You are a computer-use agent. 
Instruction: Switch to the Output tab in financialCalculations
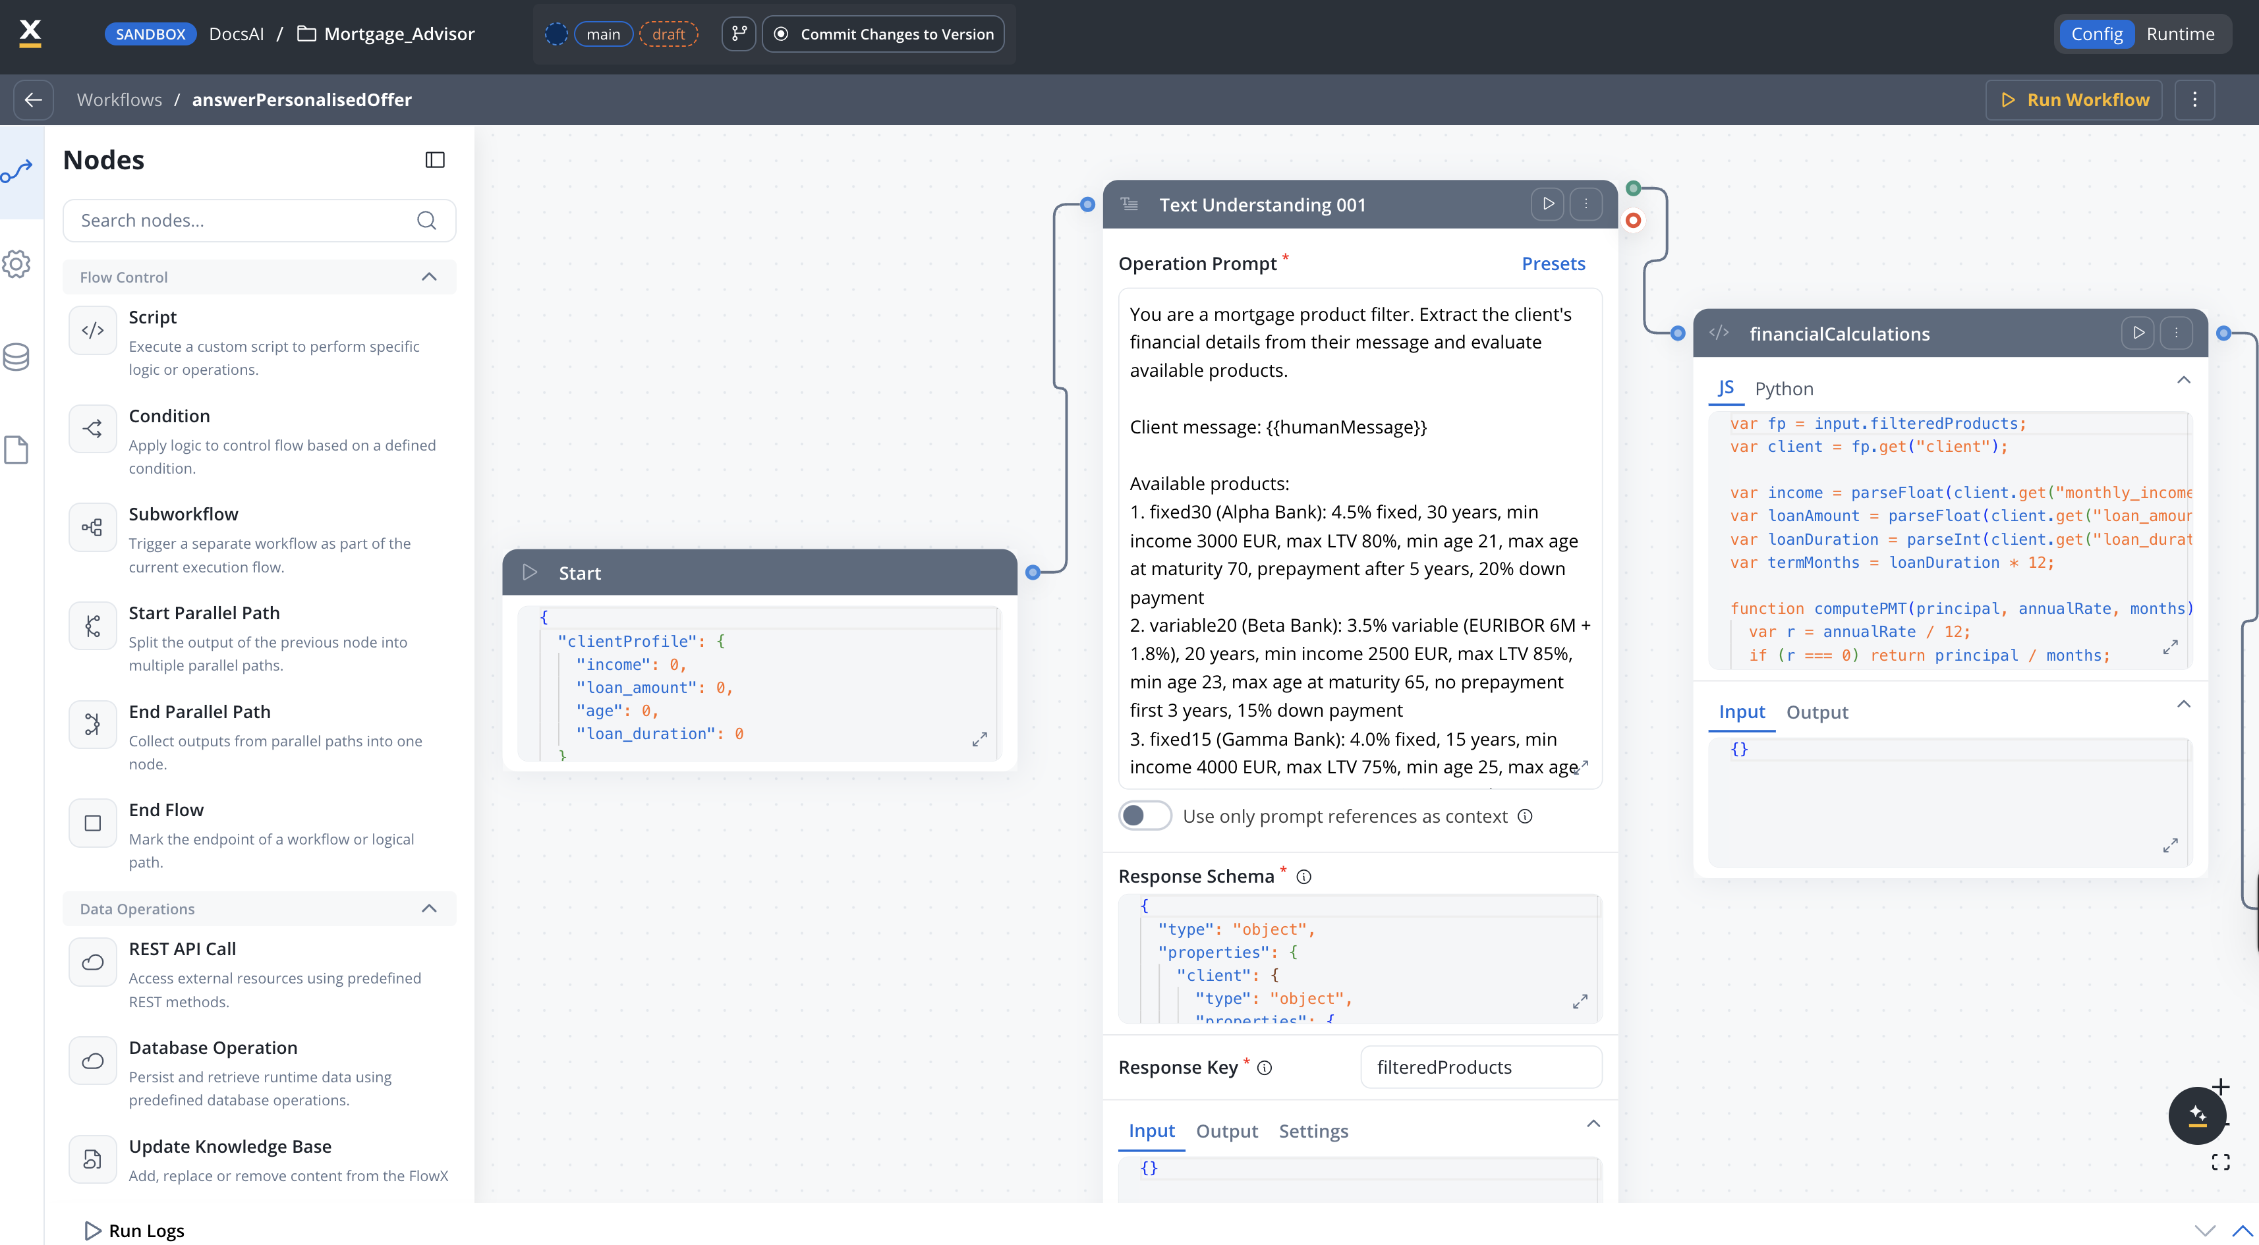click(x=1816, y=712)
